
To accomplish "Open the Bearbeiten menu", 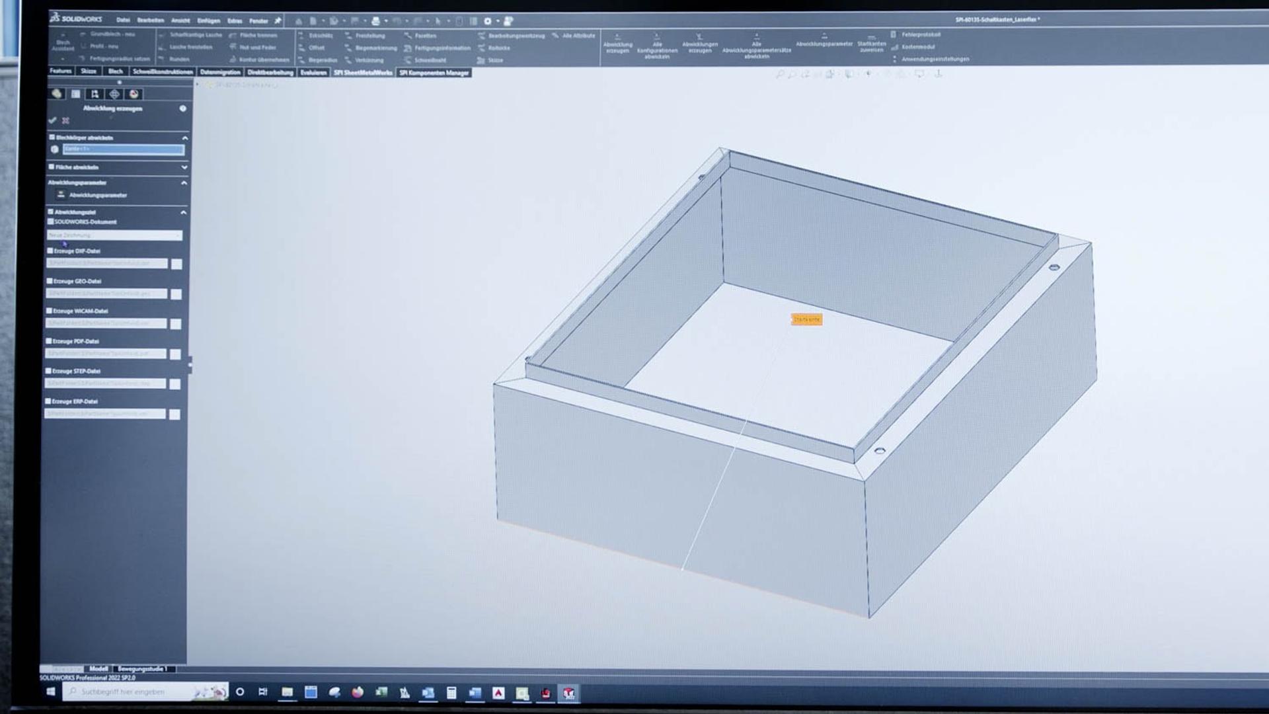I will (151, 20).
